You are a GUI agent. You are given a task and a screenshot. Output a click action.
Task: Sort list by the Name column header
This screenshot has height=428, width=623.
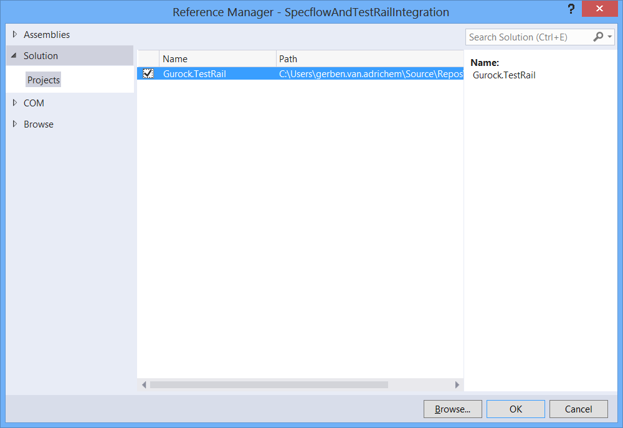(217, 59)
